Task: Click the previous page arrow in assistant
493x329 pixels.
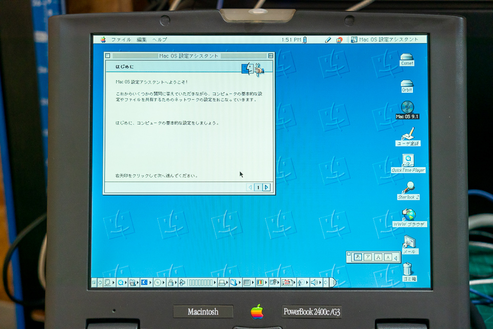Action: [250, 187]
